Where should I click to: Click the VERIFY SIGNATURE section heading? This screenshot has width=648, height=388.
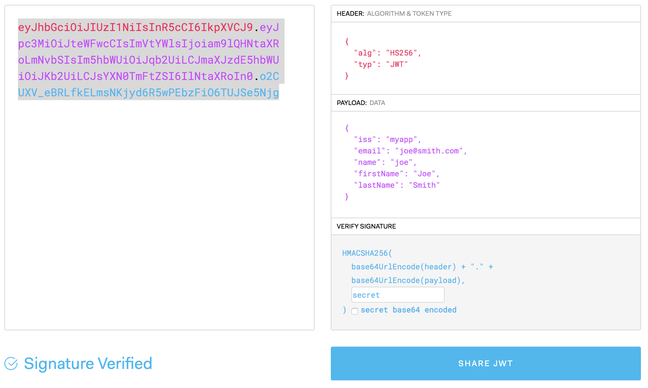click(x=366, y=226)
